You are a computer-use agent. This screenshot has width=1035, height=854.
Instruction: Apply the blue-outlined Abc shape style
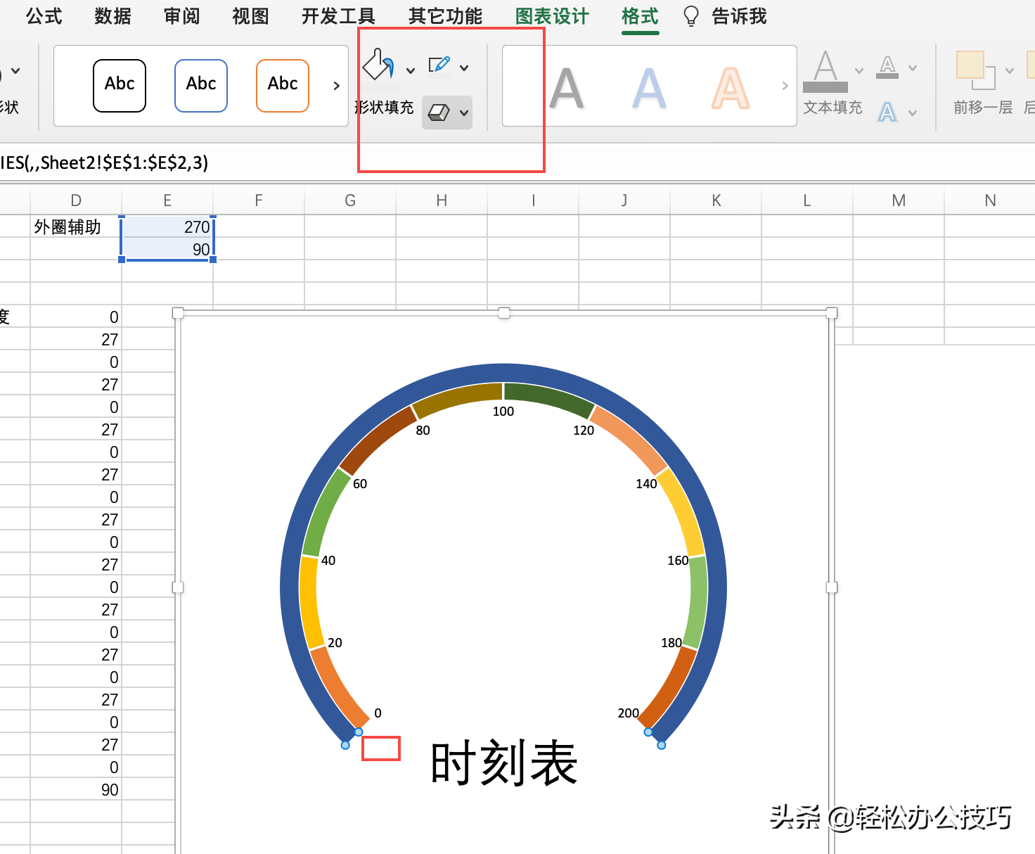pyautogui.click(x=201, y=85)
